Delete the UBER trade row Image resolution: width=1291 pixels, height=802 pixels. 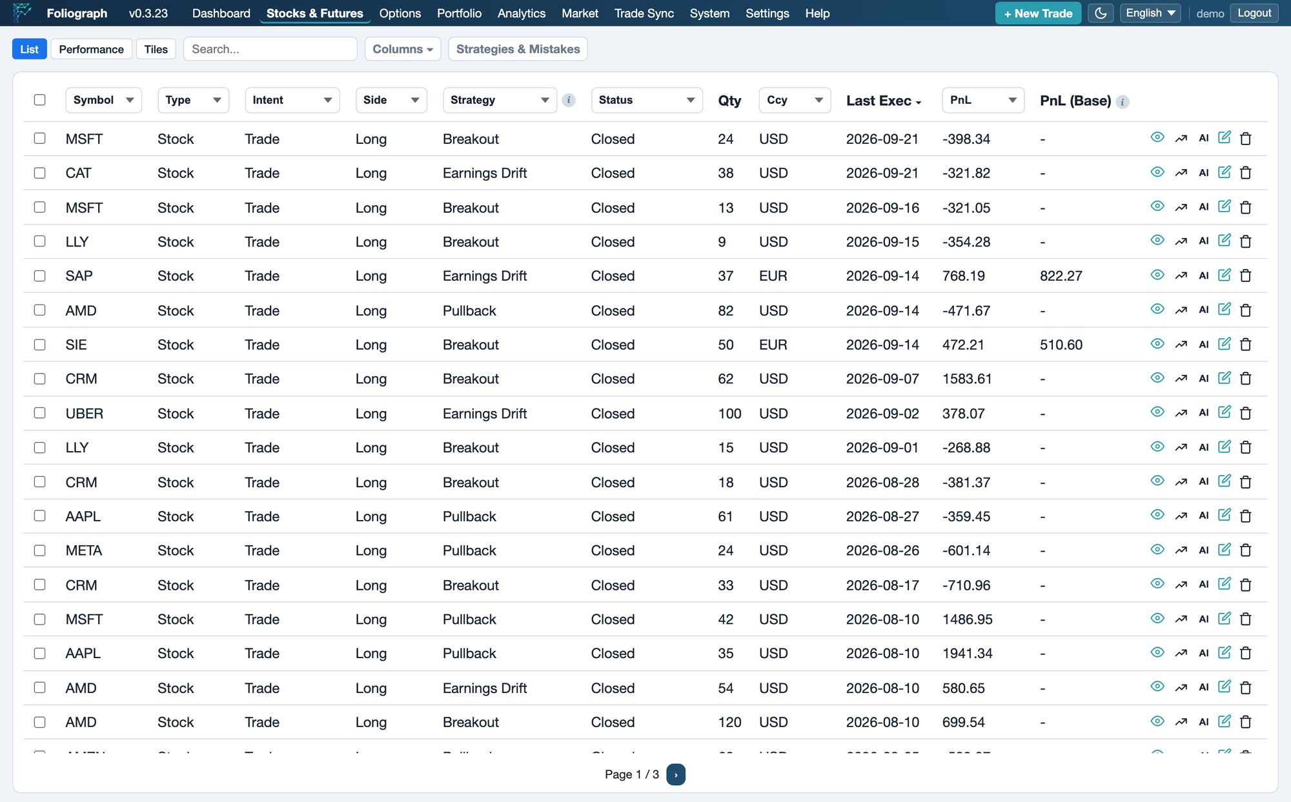pos(1246,413)
